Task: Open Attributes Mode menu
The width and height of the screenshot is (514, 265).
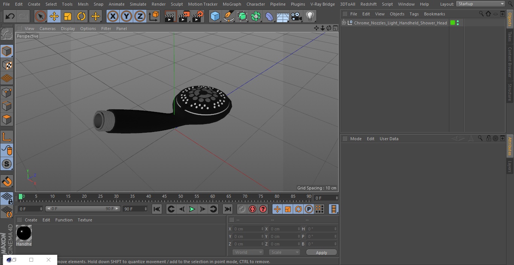Action: (x=356, y=139)
